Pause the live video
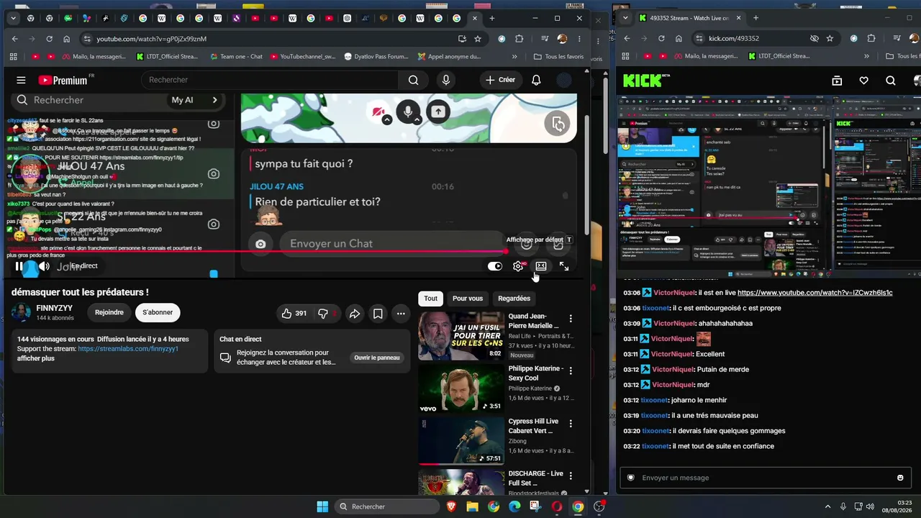The height and width of the screenshot is (518, 921). pos(19,266)
